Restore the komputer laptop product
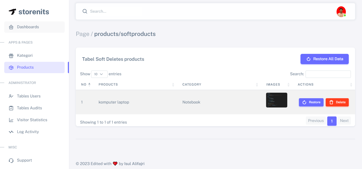This screenshot has height=169, width=362. (x=311, y=102)
